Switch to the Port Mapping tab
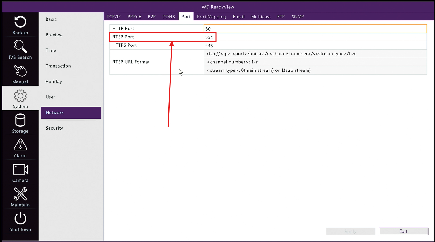 [212, 17]
